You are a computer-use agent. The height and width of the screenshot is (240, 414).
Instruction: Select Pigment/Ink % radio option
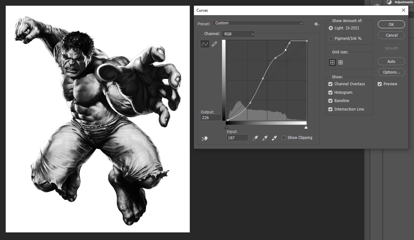coord(331,38)
